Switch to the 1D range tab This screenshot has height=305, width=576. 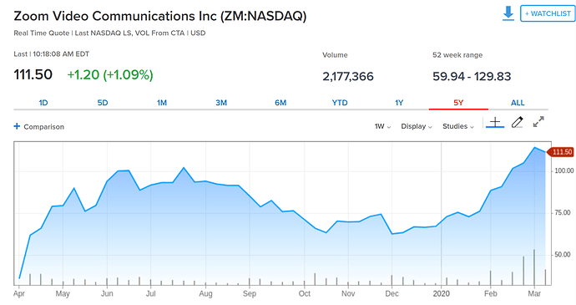point(43,103)
